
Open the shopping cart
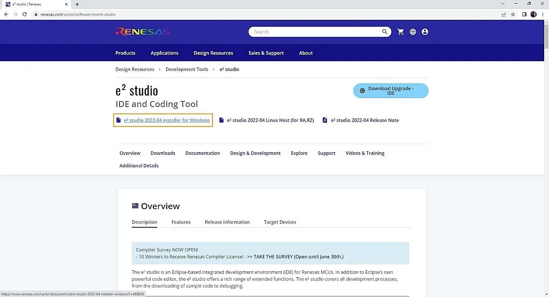[x=400, y=32]
